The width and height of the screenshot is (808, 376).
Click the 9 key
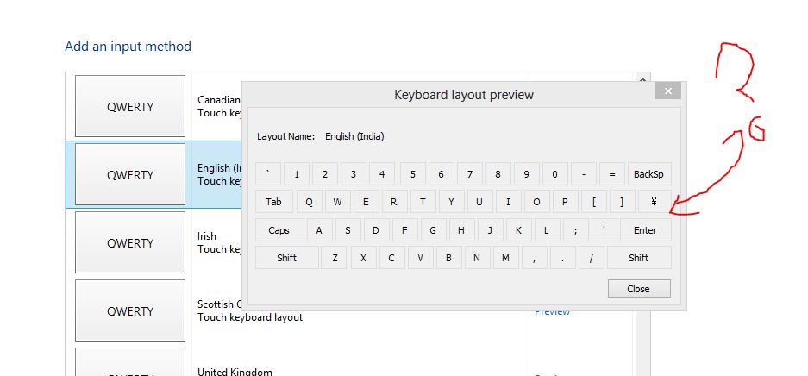pyautogui.click(x=527, y=174)
